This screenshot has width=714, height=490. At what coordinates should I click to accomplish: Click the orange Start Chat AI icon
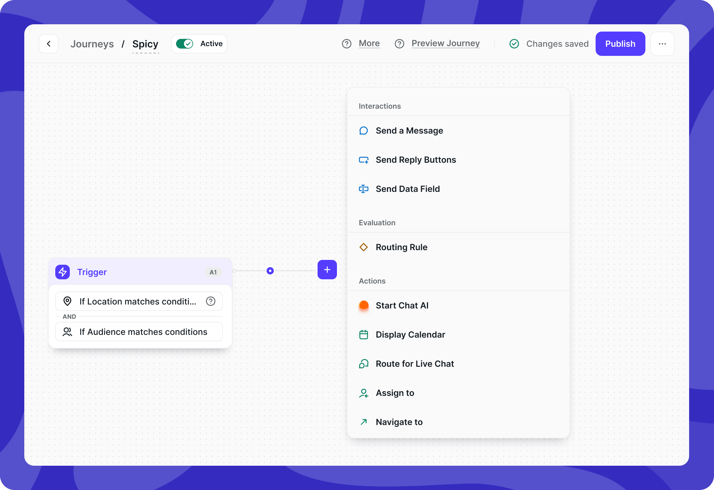pos(364,305)
